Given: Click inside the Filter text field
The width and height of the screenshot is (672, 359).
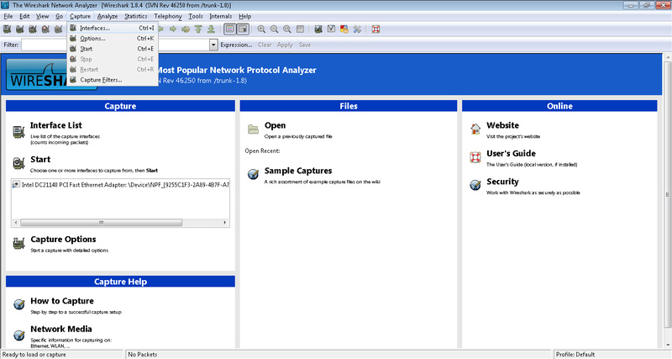Looking at the screenshot, I should click(x=116, y=45).
